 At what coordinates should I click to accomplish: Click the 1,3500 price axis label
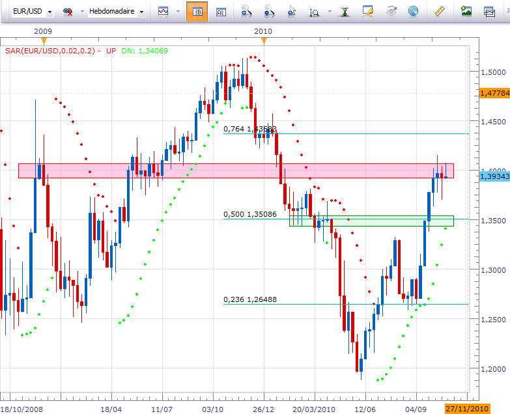coord(494,221)
